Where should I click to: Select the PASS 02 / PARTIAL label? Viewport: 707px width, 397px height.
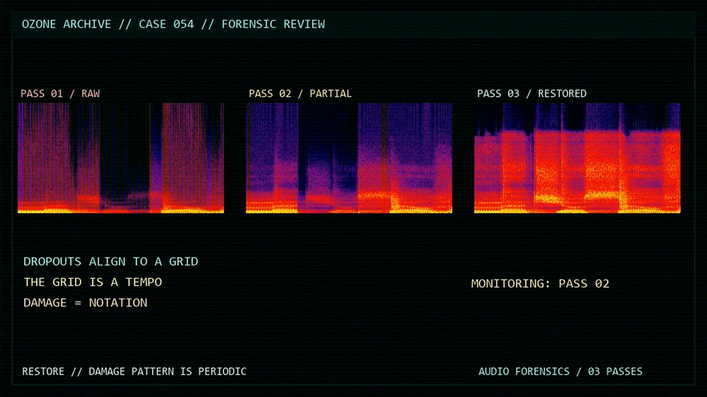[300, 93]
